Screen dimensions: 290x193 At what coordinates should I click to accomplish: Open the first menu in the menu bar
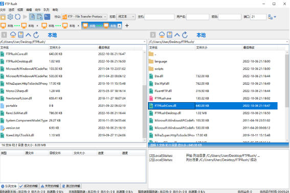3,10
